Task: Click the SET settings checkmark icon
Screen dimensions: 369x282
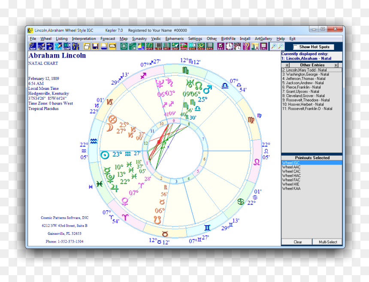Action: 221,46
